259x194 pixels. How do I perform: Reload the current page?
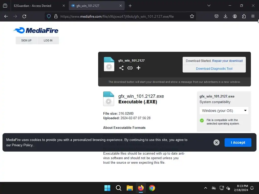click(x=24, y=16)
